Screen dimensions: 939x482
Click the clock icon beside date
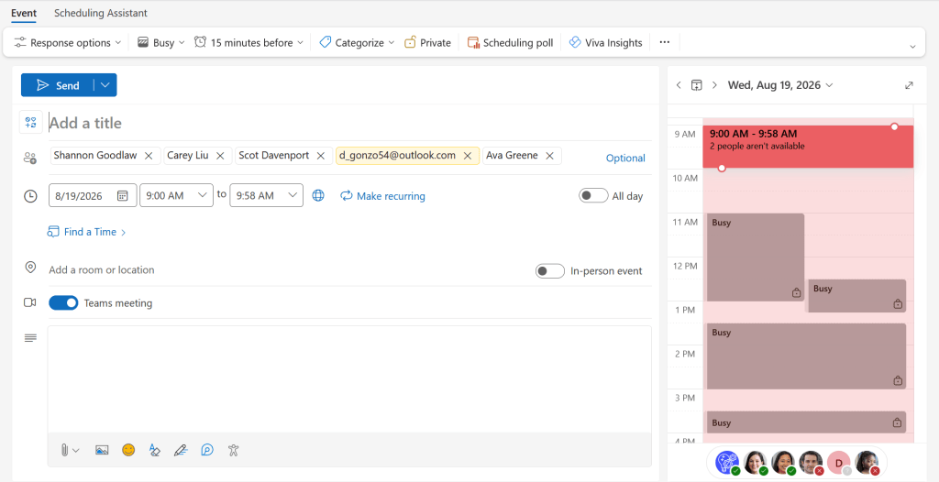click(x=30, y=196)
